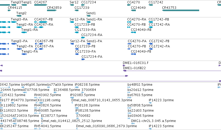Click transcript Ser12-RA
This screenshot has width=221, height=130.
(x=77, y=19)
